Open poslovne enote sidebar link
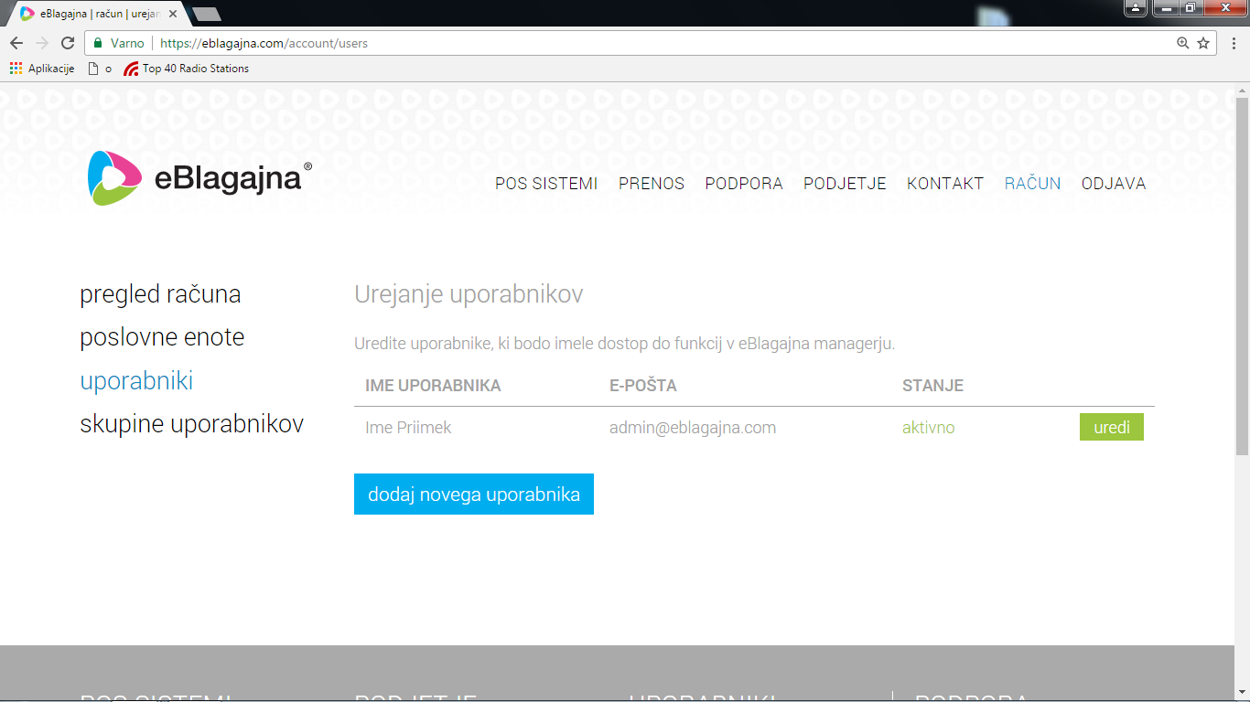Screen dimensions: 1250x702 [x=162, y=337]
